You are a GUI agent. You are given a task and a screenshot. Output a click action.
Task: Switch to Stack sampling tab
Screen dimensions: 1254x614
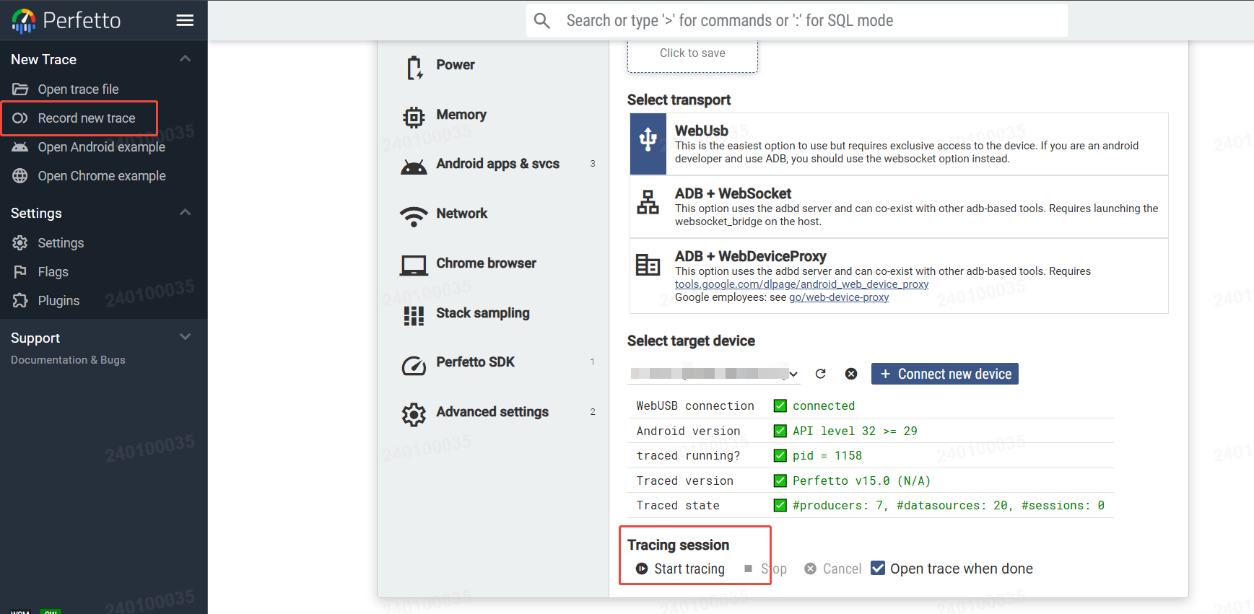coord(493,315)
